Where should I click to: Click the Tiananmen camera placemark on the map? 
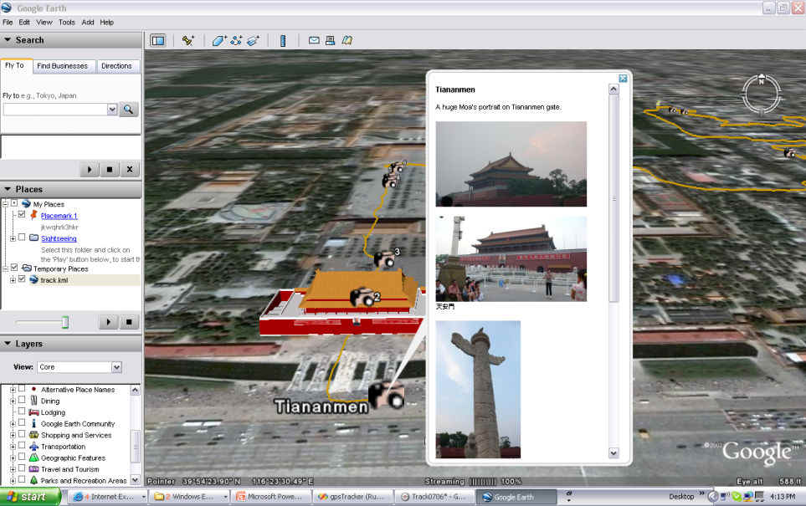click(387, 396)
